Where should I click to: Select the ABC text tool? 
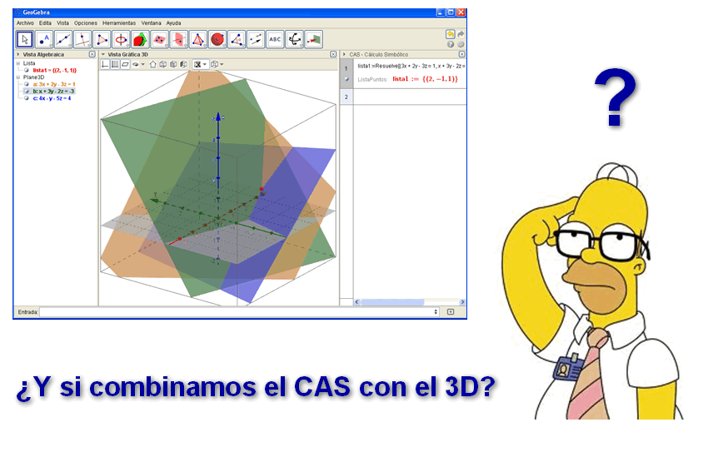pos(275,40)
